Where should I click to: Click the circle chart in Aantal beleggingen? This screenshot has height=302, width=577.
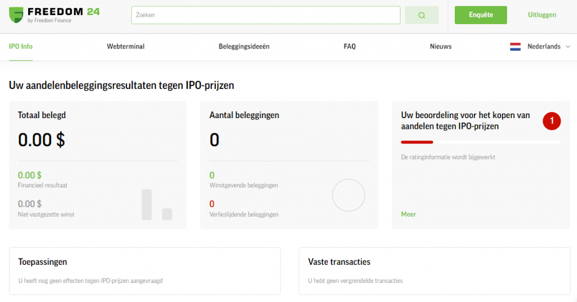click(348, 195)
